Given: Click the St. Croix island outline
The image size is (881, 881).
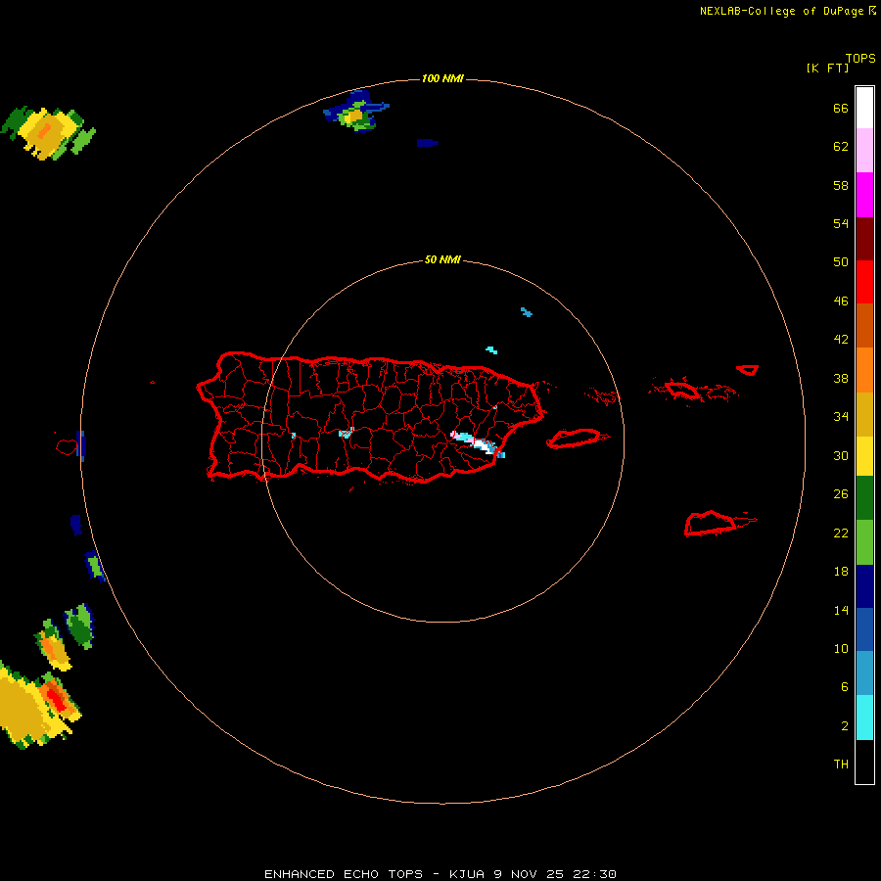Looking at the screenshot, I should (711, 523).
